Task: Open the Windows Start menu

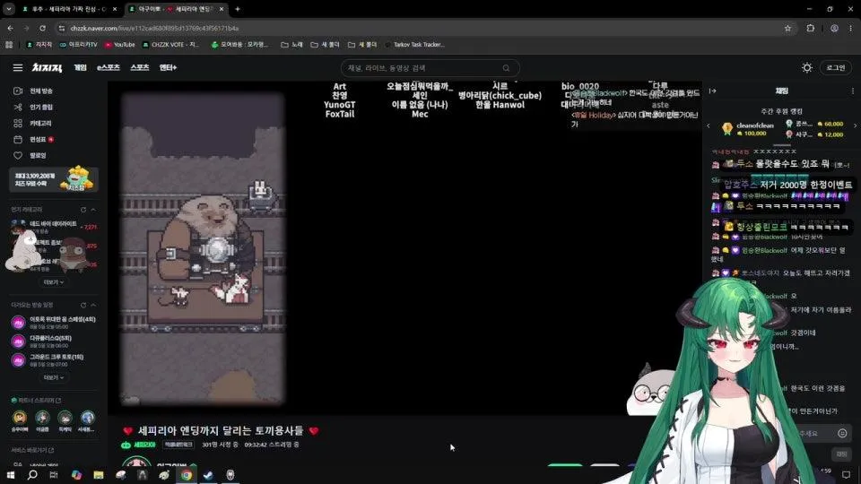Action: click(x=11, y=475)
